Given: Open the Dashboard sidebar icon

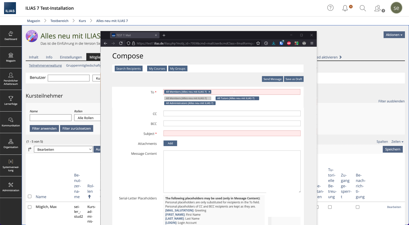Looking at the screenshot, I should (x=11, y=36).
